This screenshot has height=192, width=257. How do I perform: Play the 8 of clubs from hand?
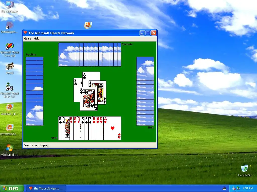click(60, 128)
